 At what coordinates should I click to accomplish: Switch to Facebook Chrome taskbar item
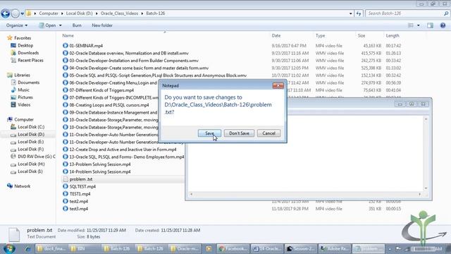pos(233,248)
